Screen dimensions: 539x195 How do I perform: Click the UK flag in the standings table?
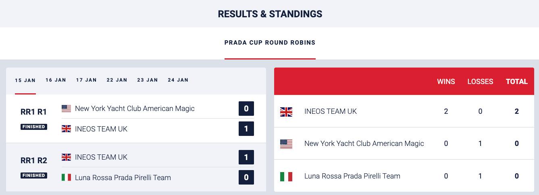coord(286,112)
